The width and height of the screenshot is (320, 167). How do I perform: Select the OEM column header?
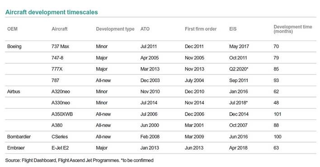(12, 29)
